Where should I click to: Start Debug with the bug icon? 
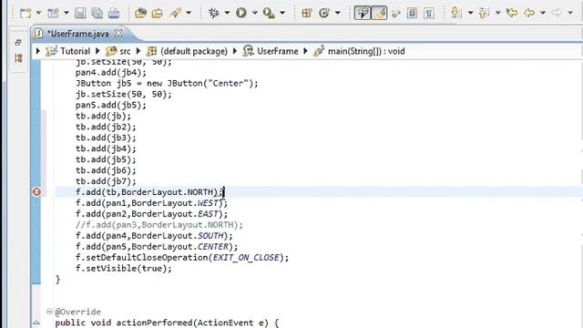pos(214,14)
